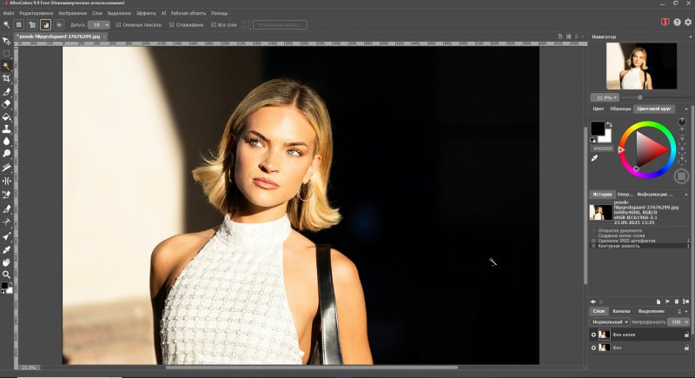Open the 'Файл' menu
Image resolution: width=695 pixels, height=378 pixels.
9,13
